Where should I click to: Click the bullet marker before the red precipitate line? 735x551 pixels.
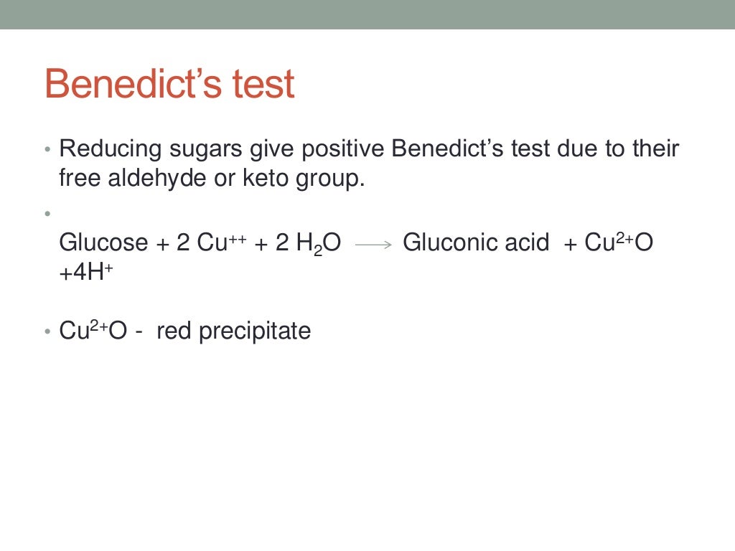click(47, 332)
